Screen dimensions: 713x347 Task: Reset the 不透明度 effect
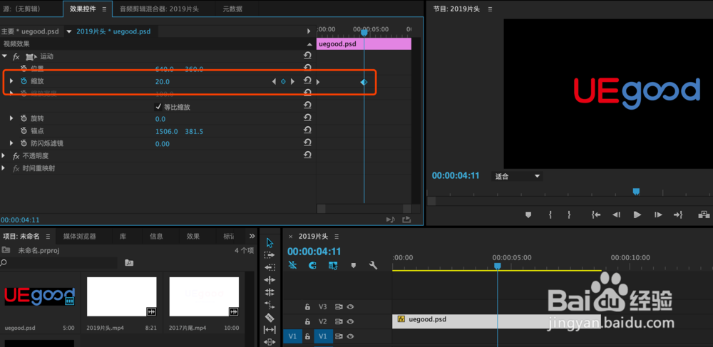coord(307,155)
